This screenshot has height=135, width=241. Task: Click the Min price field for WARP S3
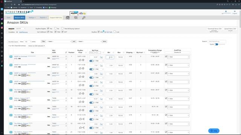pyautogui.click(x=110, y=57)
